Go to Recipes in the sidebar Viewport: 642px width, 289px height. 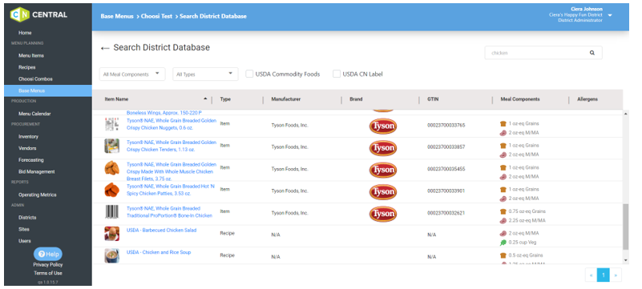coord(27,67)
